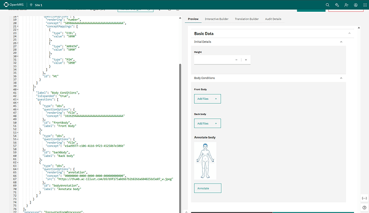Click "backBody" id on line 59
The width and height of the screenshot is (369, 213).
(x=60, y=153)
